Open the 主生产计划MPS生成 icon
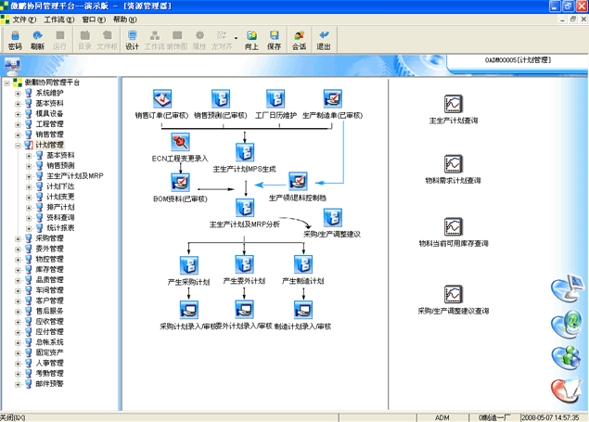This screenshot has height=422, width=589. coord(244,152)
